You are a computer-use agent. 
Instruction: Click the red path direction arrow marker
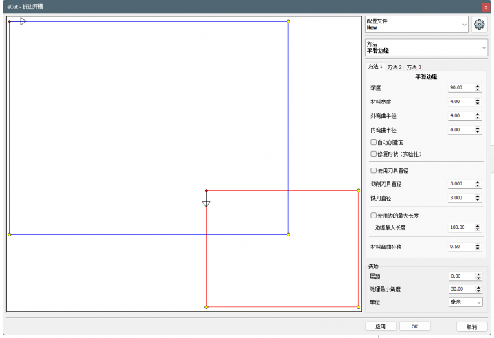(x=206, y=204)
